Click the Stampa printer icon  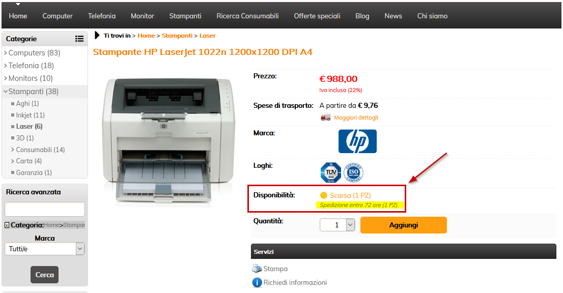[x=257, y=269]
